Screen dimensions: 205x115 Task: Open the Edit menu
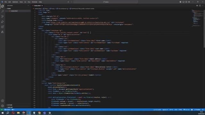click(10, 2)
